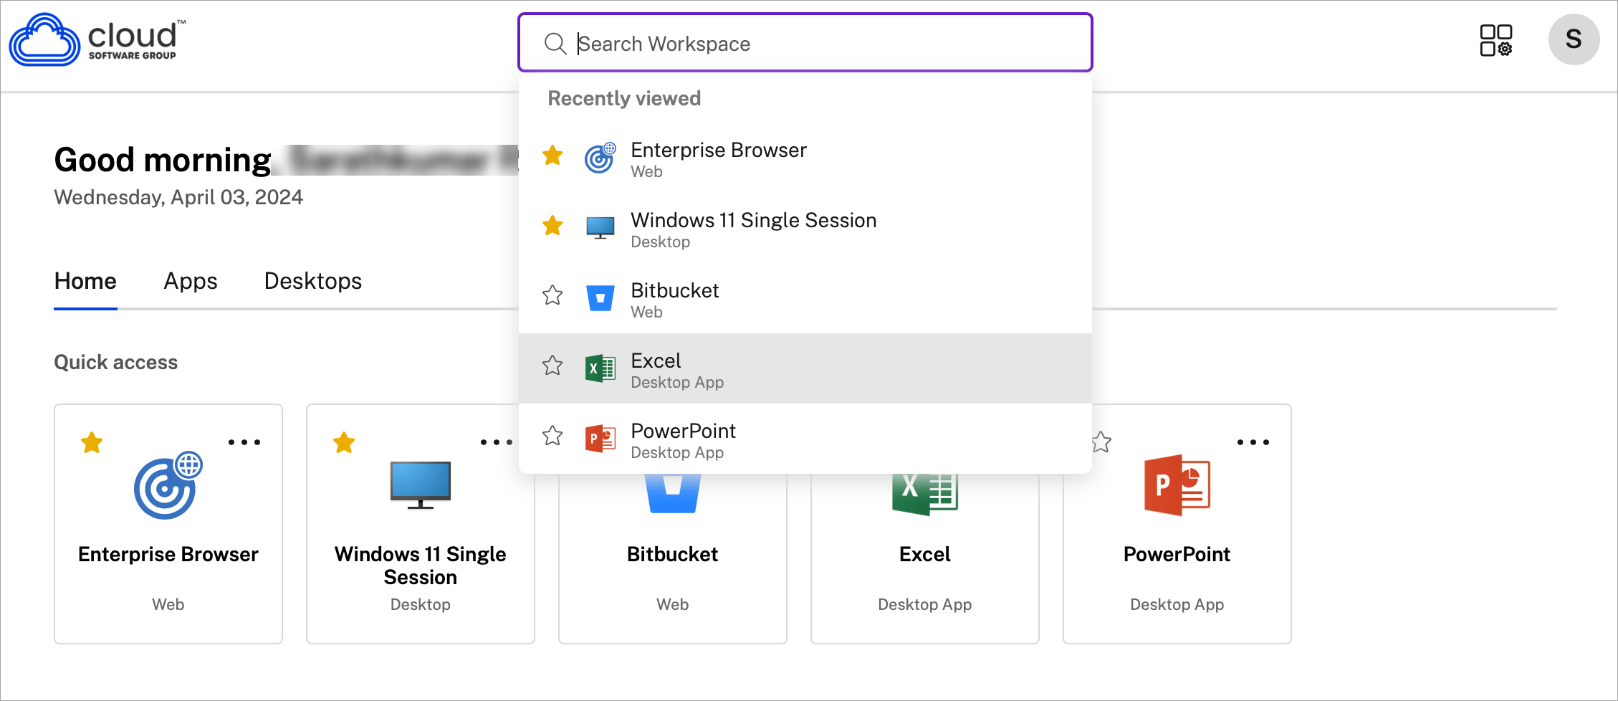Click the monitor icon on the Windows 11 card

coord(421,485)
